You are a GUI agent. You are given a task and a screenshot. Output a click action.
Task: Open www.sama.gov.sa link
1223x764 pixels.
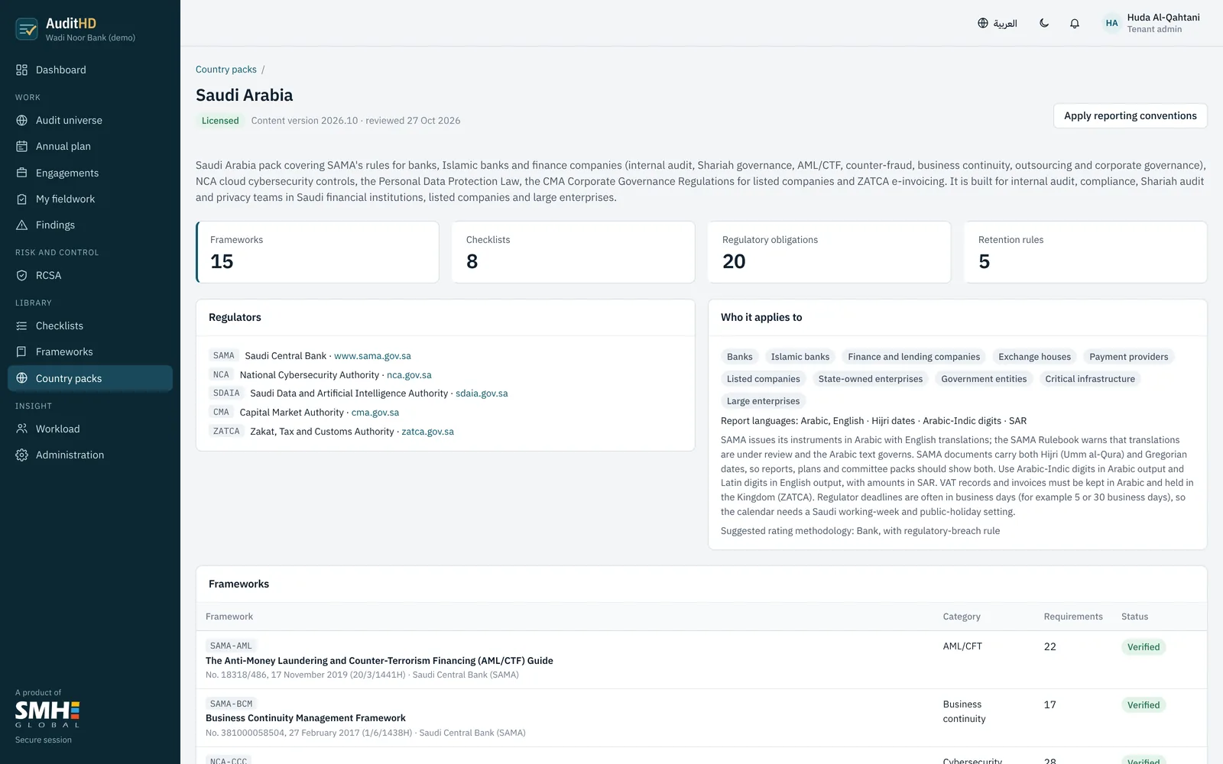(x=372, y=356)
